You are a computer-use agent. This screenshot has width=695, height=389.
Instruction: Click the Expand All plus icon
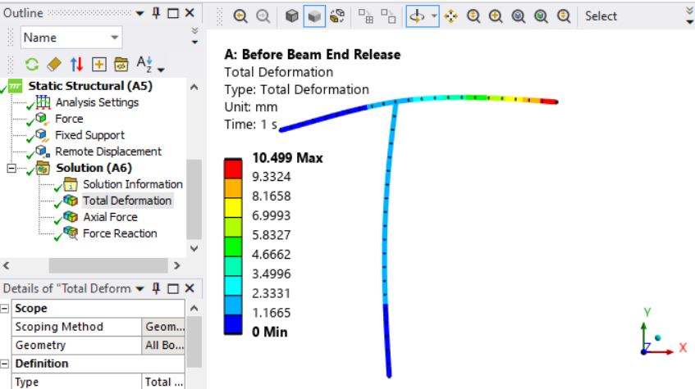coord(98,65)
